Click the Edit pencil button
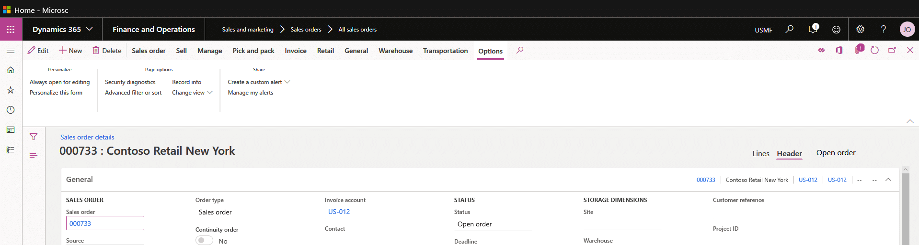The width and height of the screenshot is (919, 245). pos(38,51)
